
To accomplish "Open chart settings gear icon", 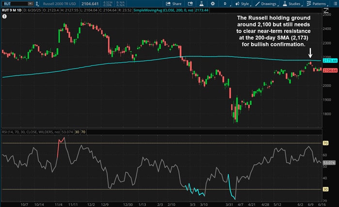I will coord(213,4).
